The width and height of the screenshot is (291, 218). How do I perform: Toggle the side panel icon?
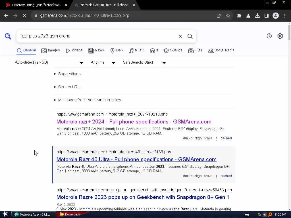(267, 16)
